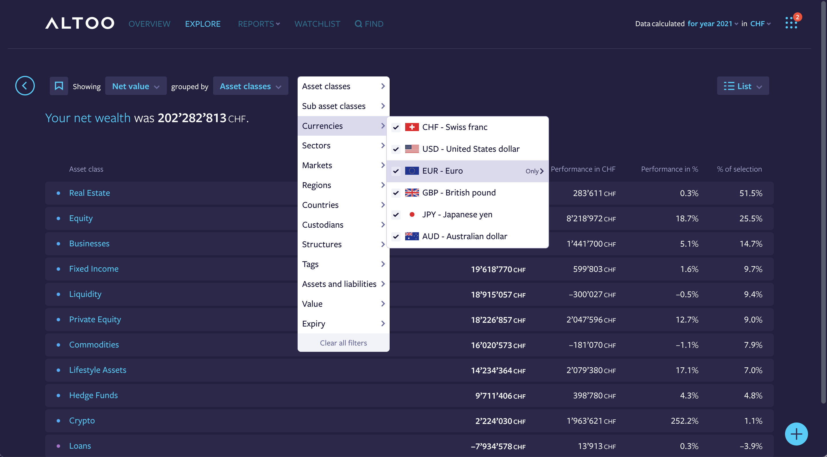Screen dimensions: 827x457
Task: Open the apps grid icon showing badge 2
Action: coord(791,23)
